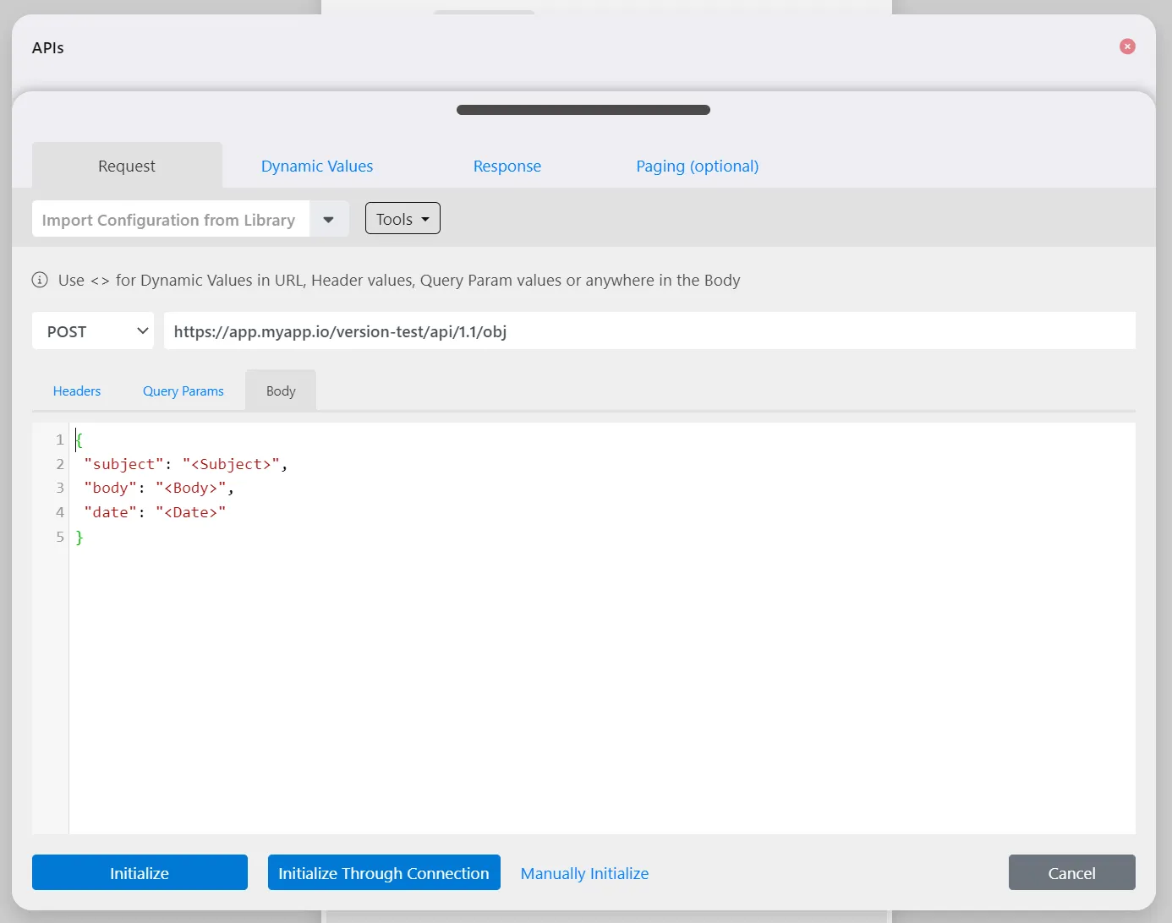
Task: Select the Headers sub-tab
Action: click(x=77, y=390)
